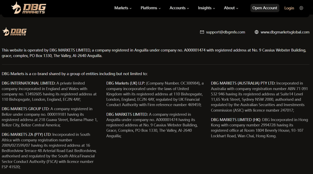Click the 'DBG INTERNATIONAL LIMITED:' heading

(x=29, y=83)
